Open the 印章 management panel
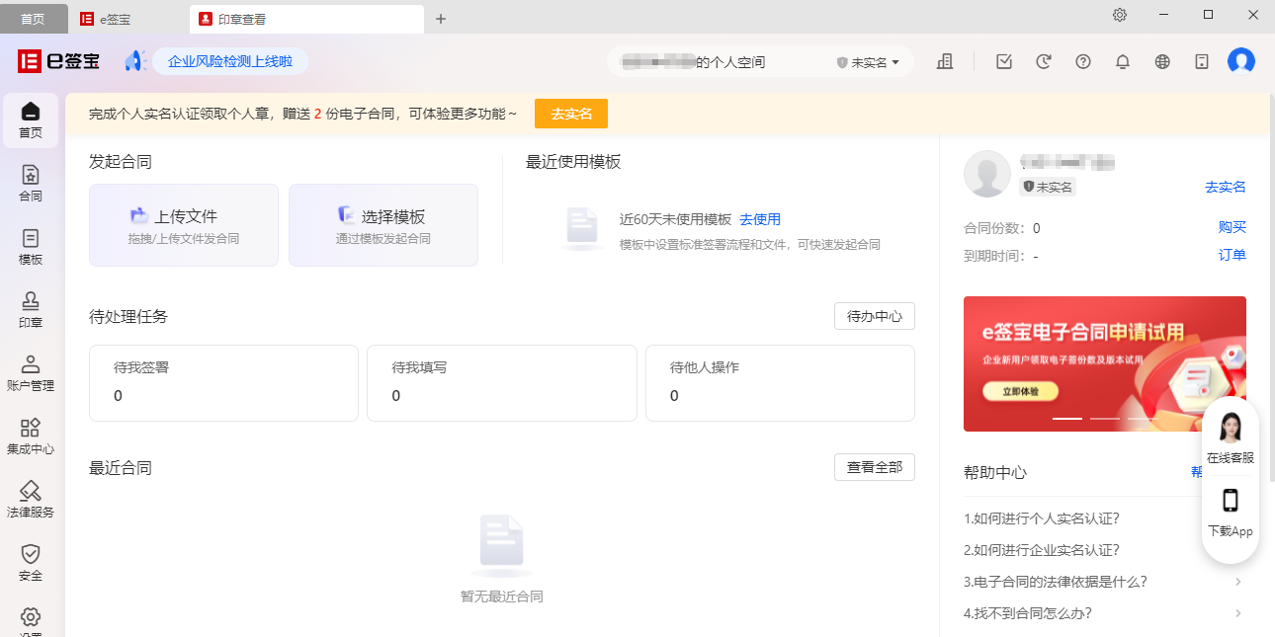The width and height of the screenshot is (1275, 637). tap(31, 309)
